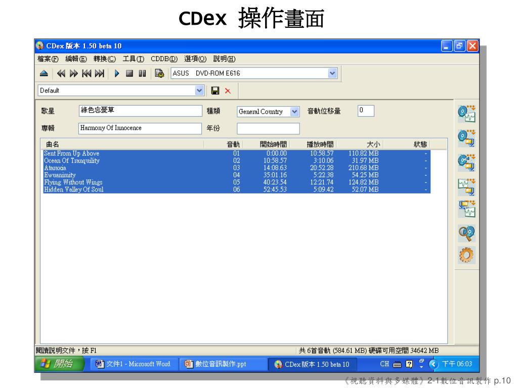This screenshot has height=388, width=518.
Task: Open the orange gear configuration icon
Action: click(466, 255)
